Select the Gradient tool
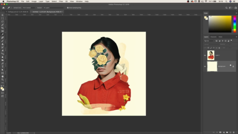The width and height of the screenshot is (238, 134). tap(3, 54)
